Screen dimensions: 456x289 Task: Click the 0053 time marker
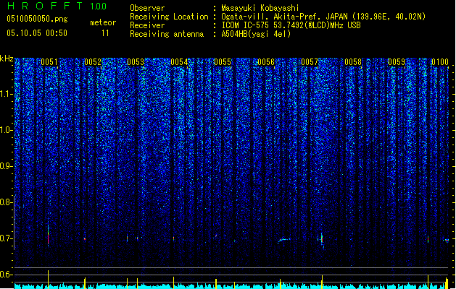136,62
